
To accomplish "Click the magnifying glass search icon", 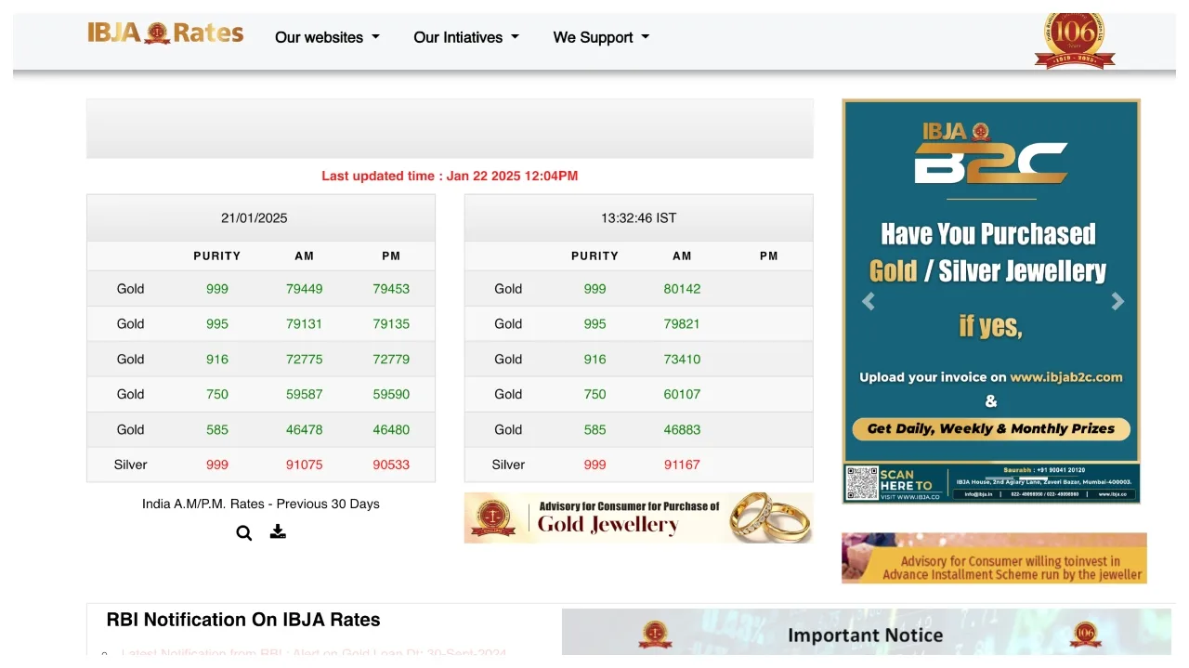I will 244,533.
